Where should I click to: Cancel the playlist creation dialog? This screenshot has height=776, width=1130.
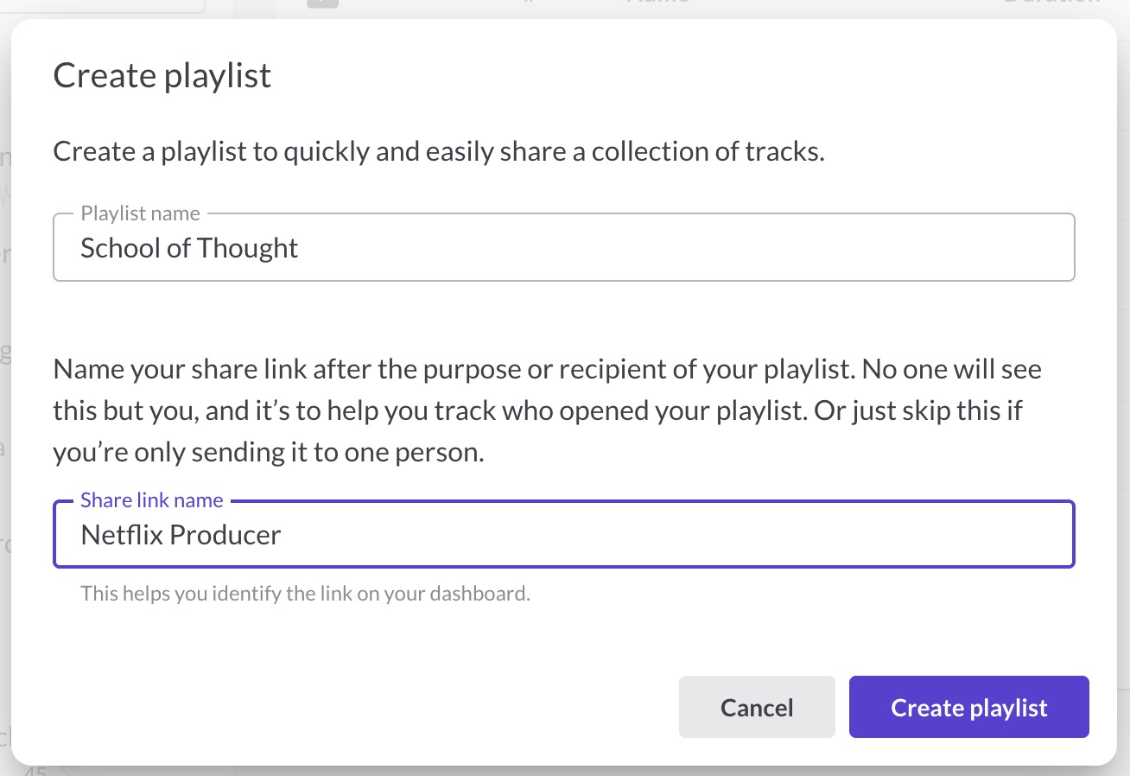point(757,708)
